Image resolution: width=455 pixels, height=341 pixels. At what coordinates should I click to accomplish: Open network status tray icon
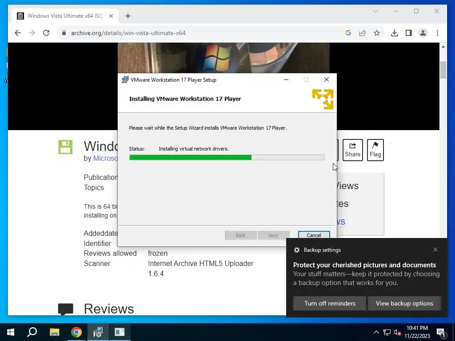pos(387,332)
